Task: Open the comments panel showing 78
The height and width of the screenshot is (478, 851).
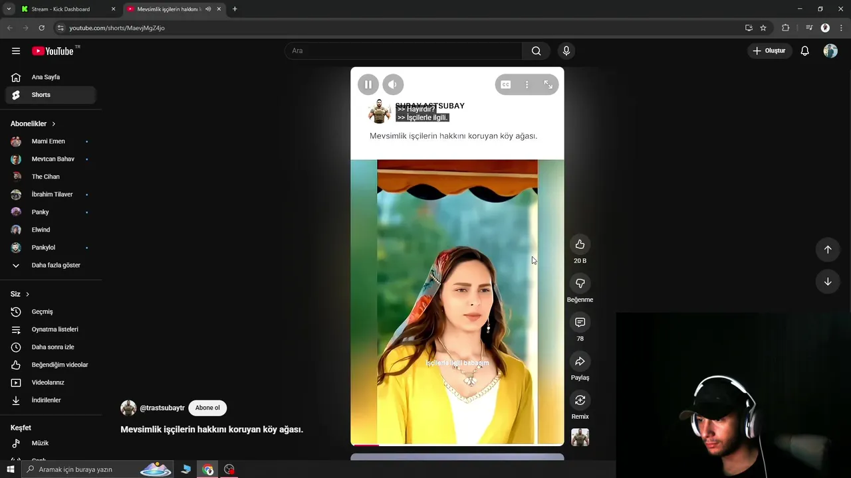Action: tap(580, 322)
